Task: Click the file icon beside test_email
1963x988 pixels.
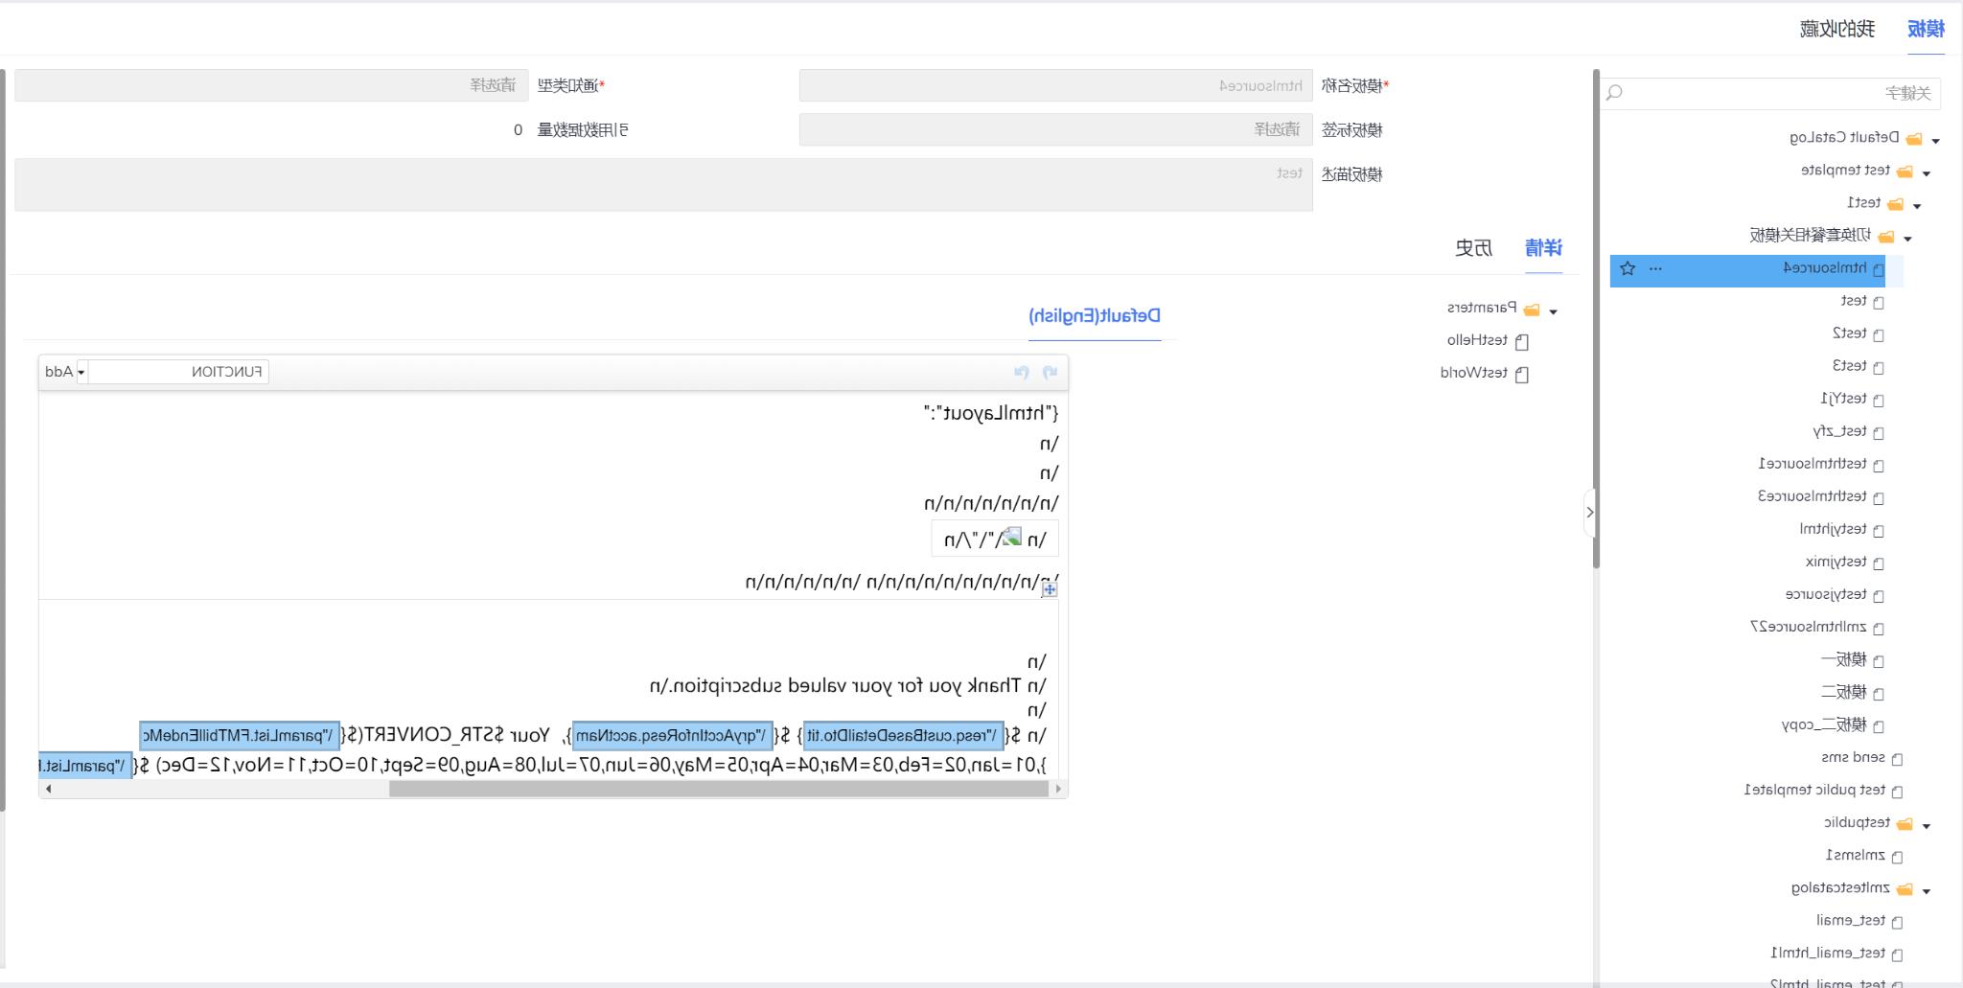Action: coord(1898,922)
